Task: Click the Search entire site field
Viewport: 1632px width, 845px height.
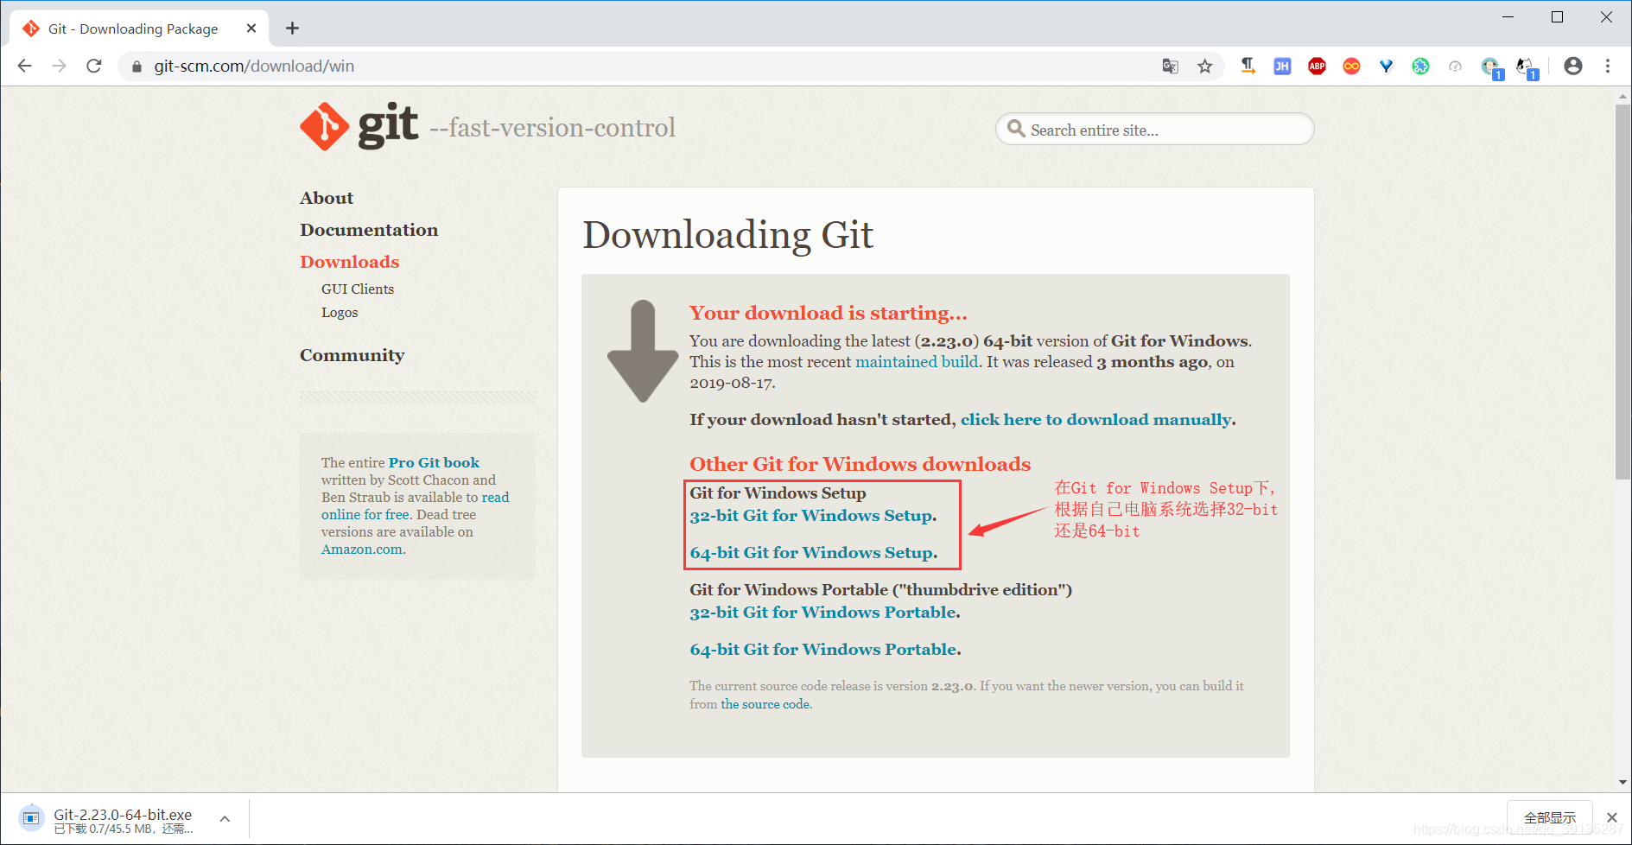Action: pos(1154,130)
